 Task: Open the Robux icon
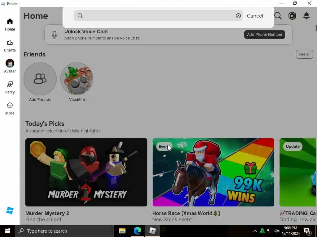coord(292,16)
